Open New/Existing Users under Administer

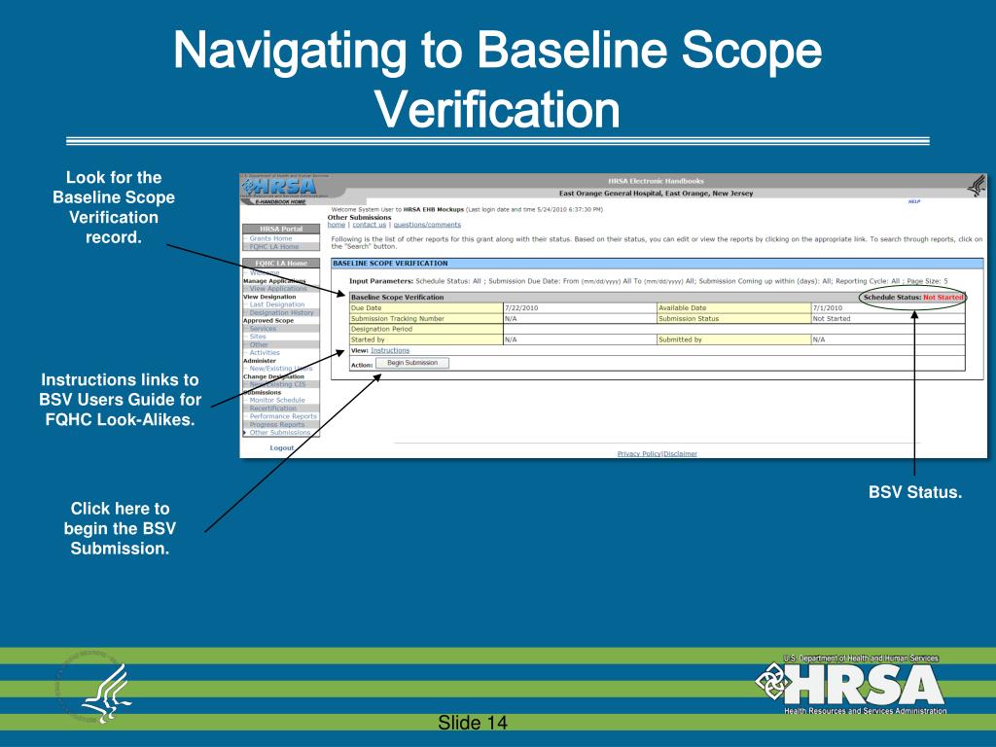[281, 369]
